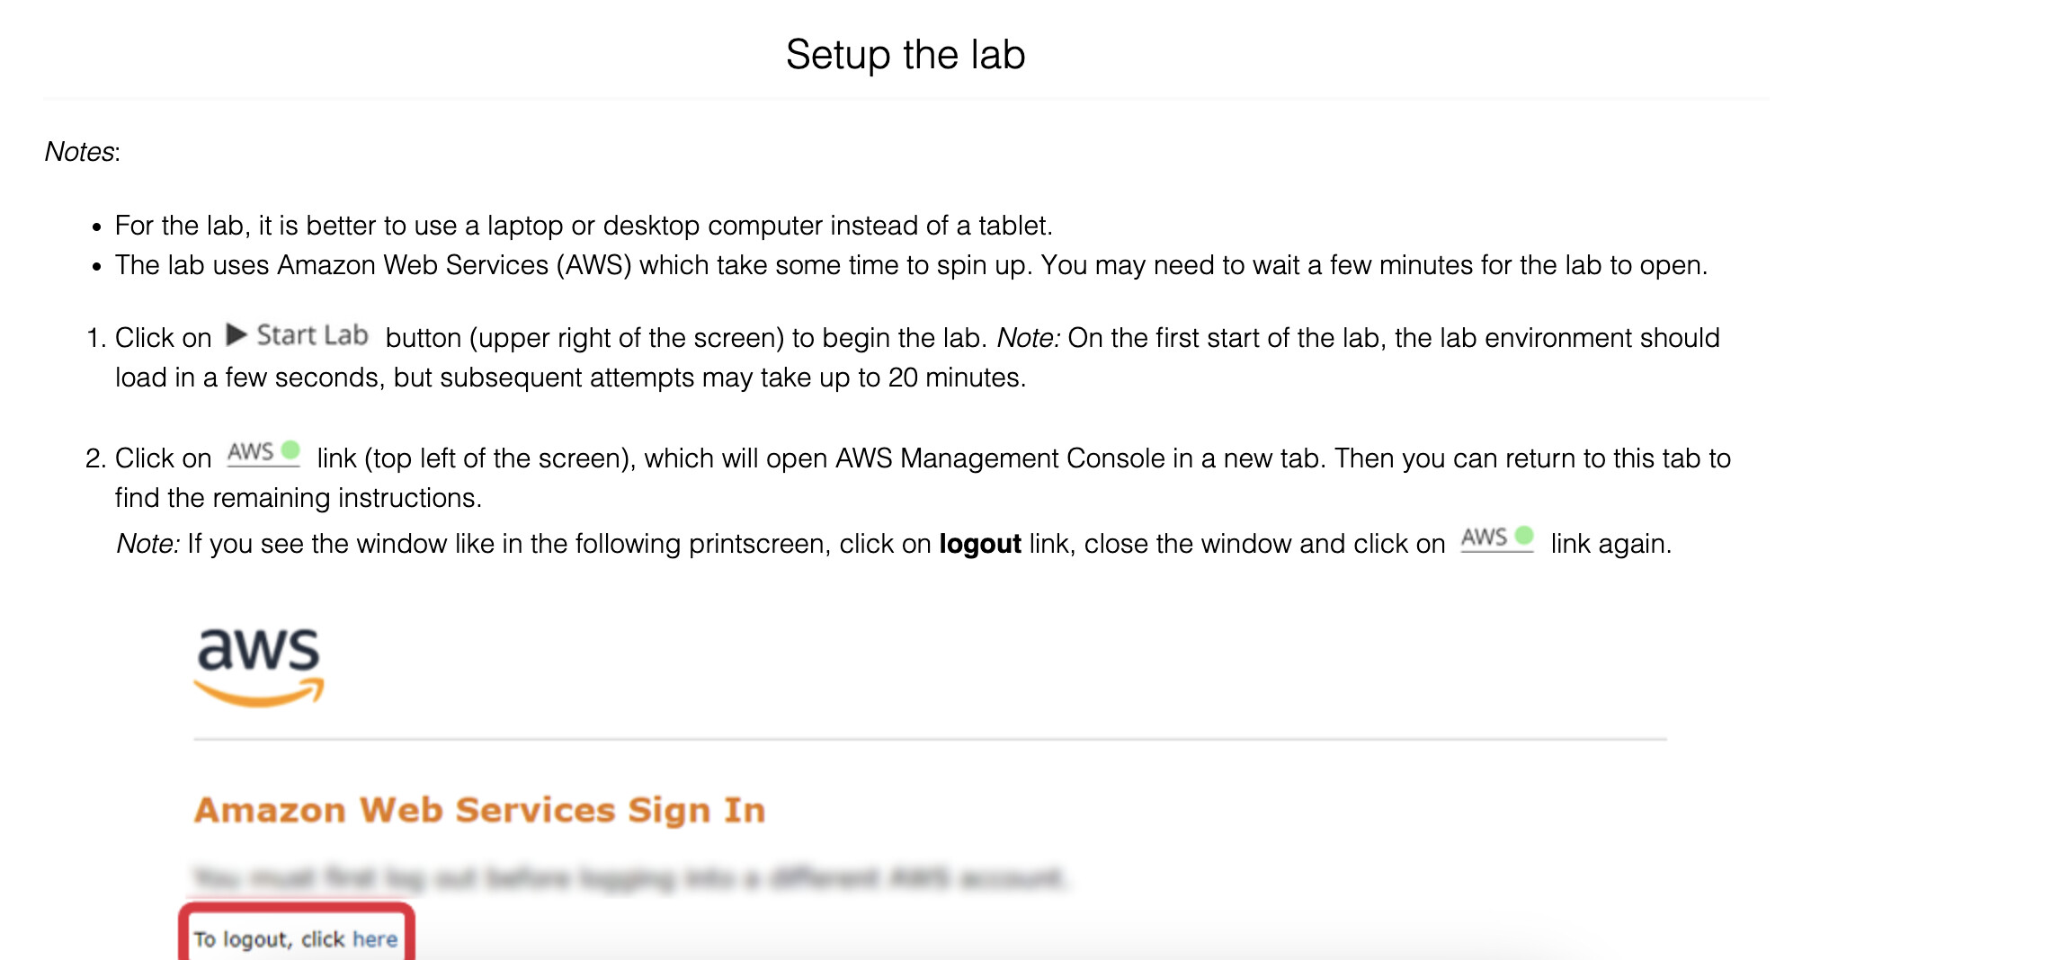Click the Amazon Web Services Sign In heading
The height and width of the screenshot is (960, 2052).
coord(479,810)
